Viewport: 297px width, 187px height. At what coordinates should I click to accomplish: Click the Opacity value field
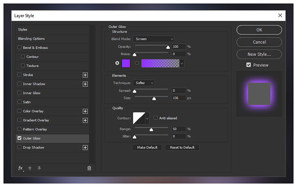(x=179, y=47)
